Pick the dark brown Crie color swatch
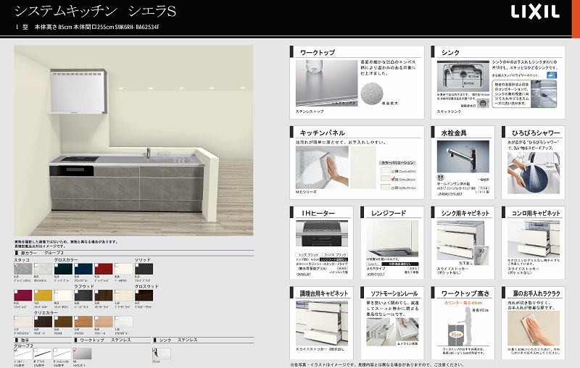The image size is (580, 368). pyautogui.click(x=43, y=322)
